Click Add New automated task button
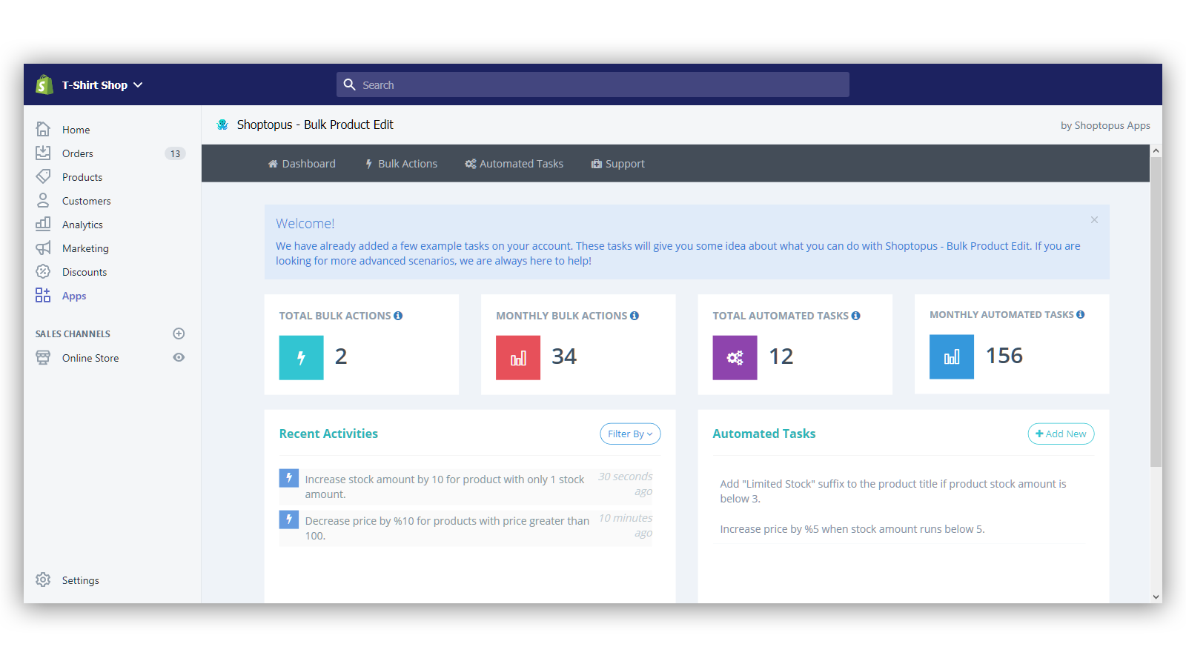Screen dimensions: 1186x667 1061,434
